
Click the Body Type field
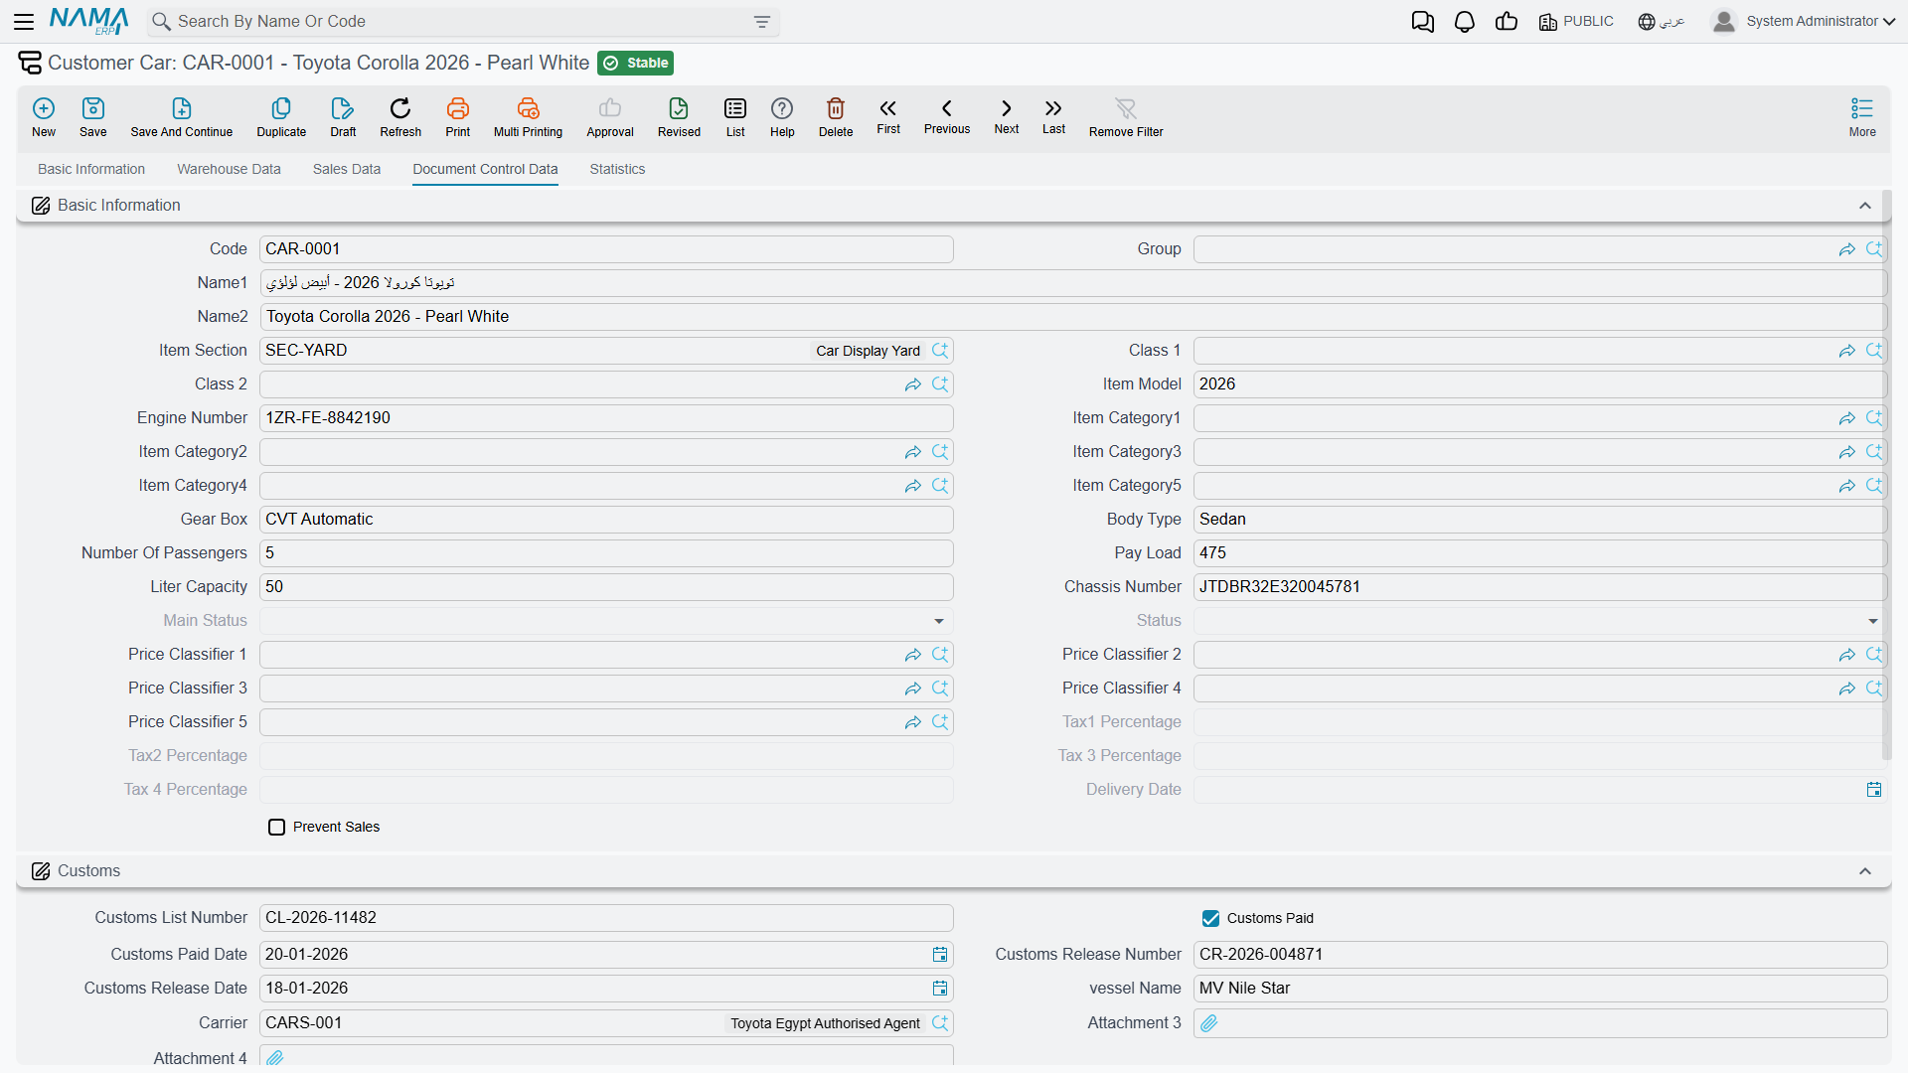(x=1539, y=520)
